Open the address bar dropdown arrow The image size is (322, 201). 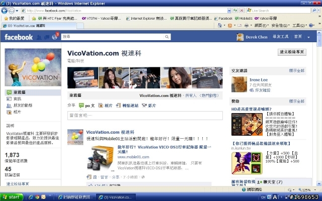click(x=229, y=11)
